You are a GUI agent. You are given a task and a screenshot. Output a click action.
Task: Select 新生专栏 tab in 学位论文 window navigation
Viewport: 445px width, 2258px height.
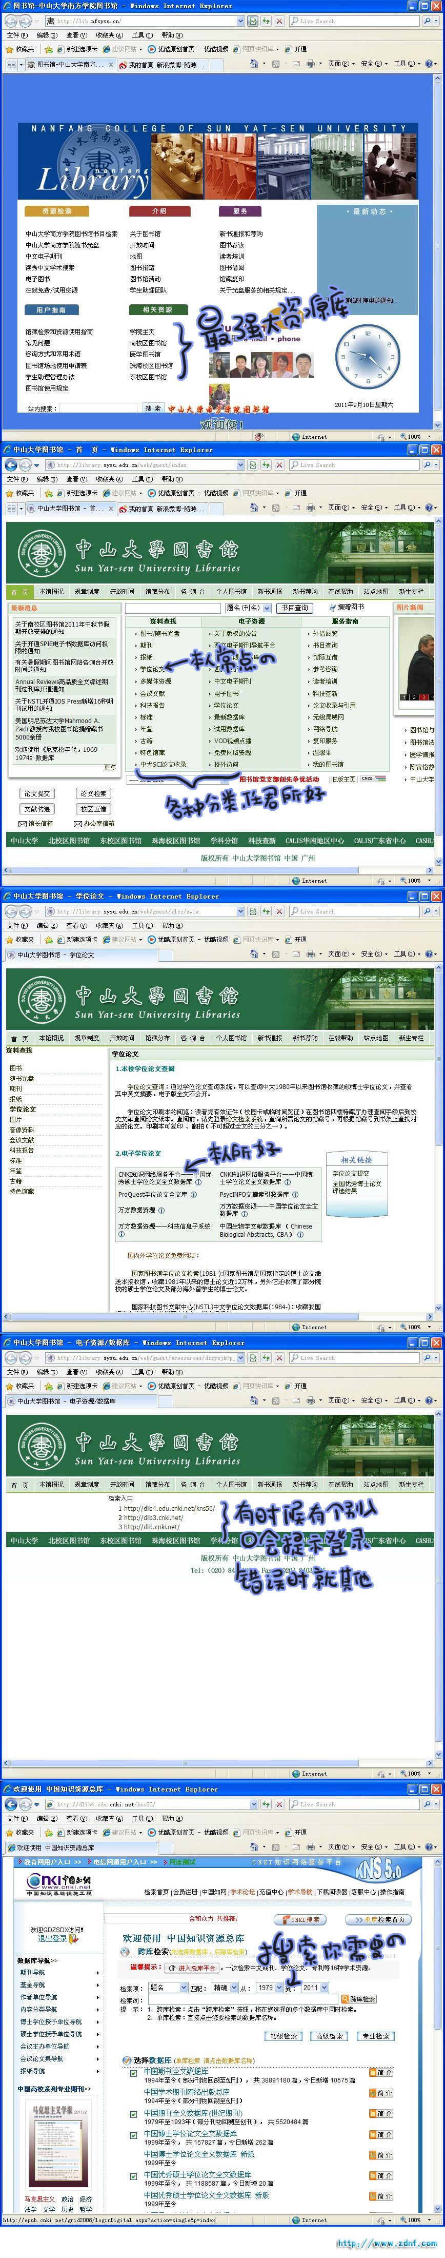(411, 1038)
